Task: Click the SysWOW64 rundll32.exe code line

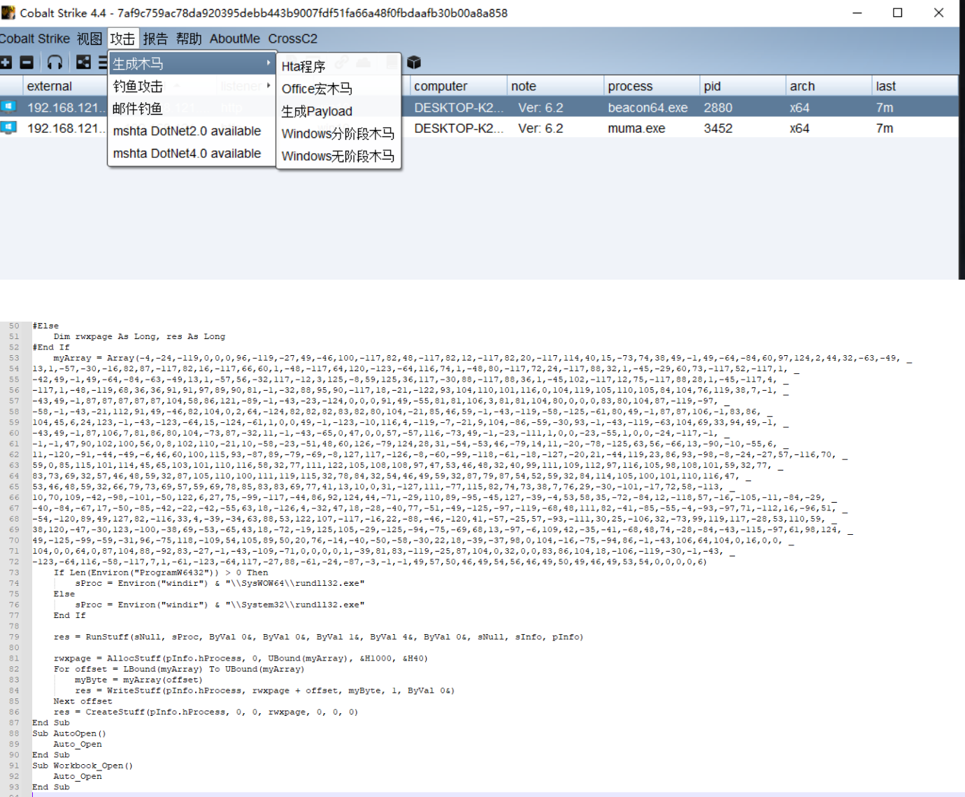Action: [x=220, y=583]
